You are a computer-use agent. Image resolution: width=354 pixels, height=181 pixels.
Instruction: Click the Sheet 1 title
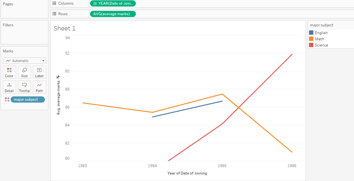65,28
